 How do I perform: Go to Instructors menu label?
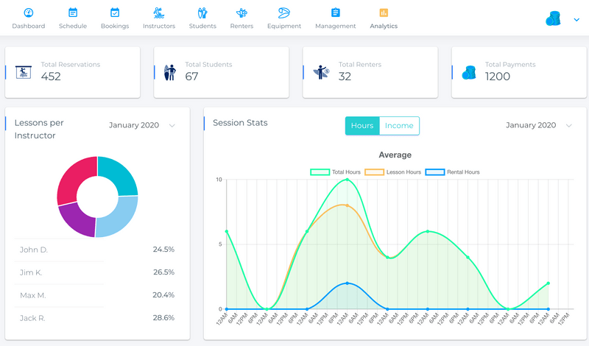point(159,26)
